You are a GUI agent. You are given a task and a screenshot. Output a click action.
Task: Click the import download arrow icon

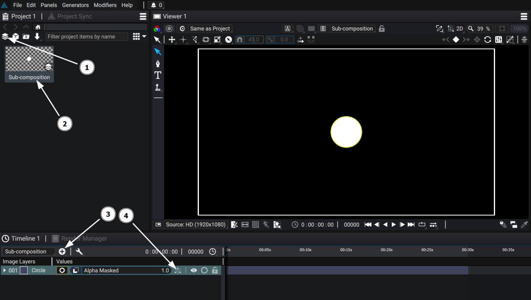click(x=37, y=36)
